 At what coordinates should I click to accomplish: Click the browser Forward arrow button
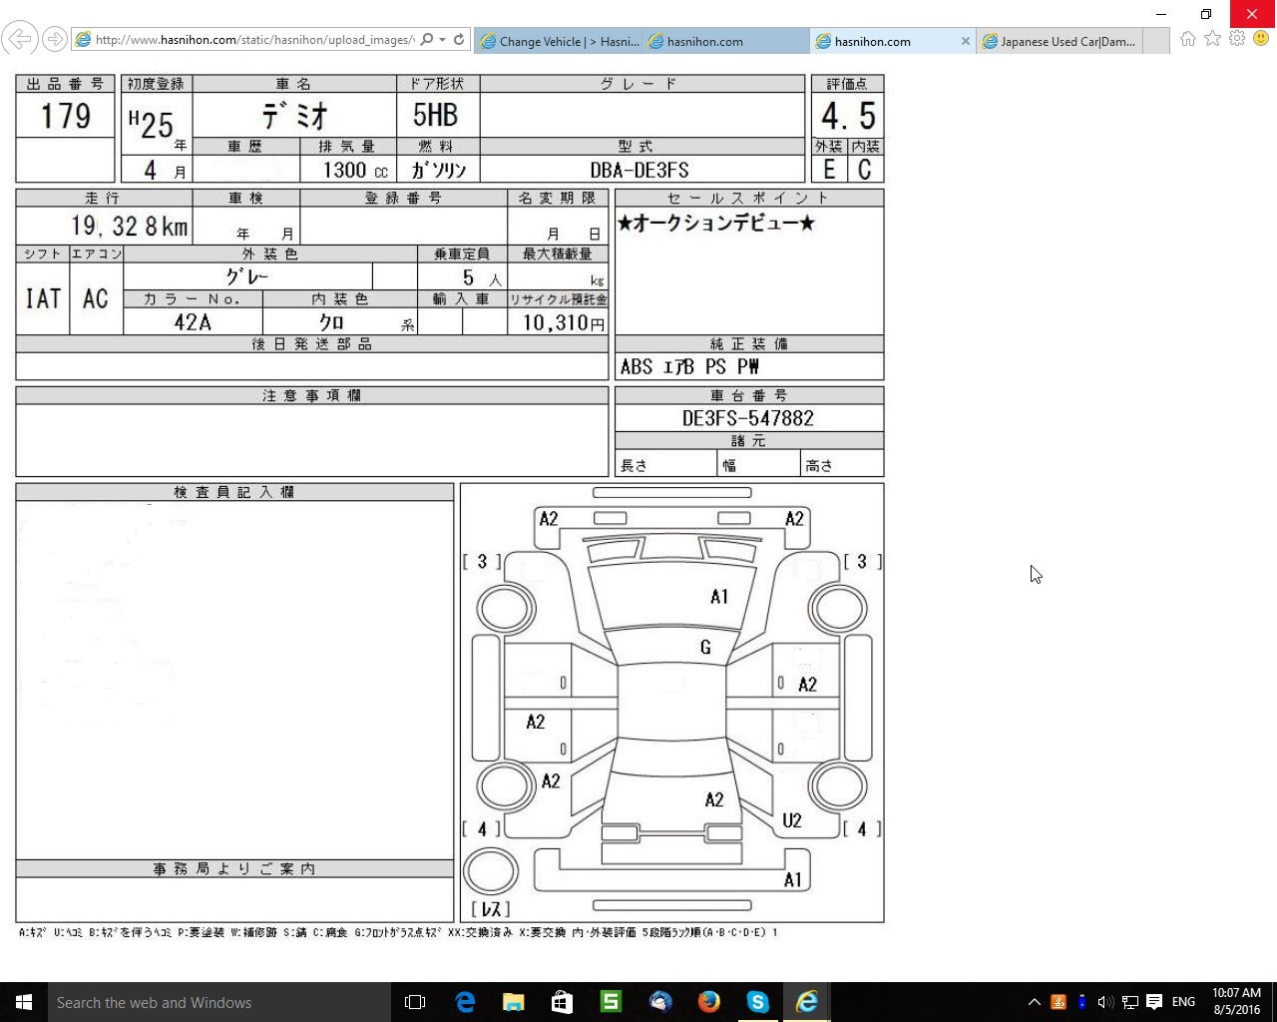[x=55, y=40]
